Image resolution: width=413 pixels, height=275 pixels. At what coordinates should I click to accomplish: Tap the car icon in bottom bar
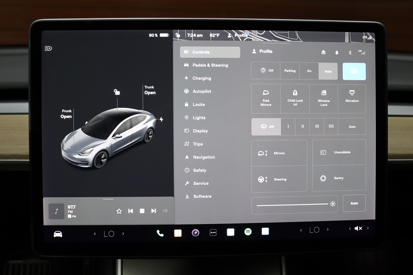point(58,234)
